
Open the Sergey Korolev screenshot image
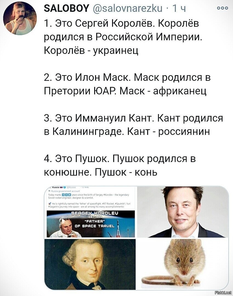[91, 212]
